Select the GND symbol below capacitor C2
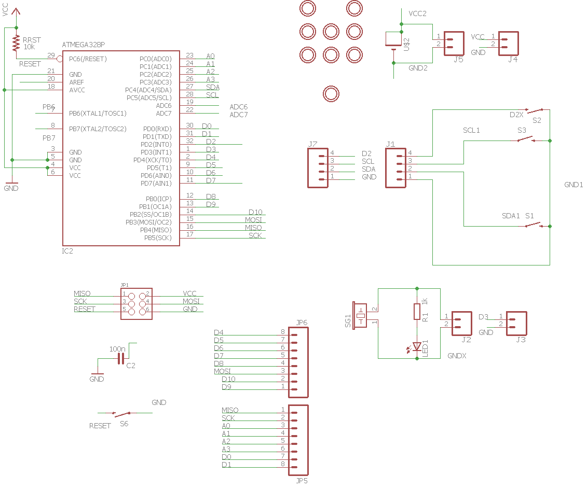 pos(97,372)
